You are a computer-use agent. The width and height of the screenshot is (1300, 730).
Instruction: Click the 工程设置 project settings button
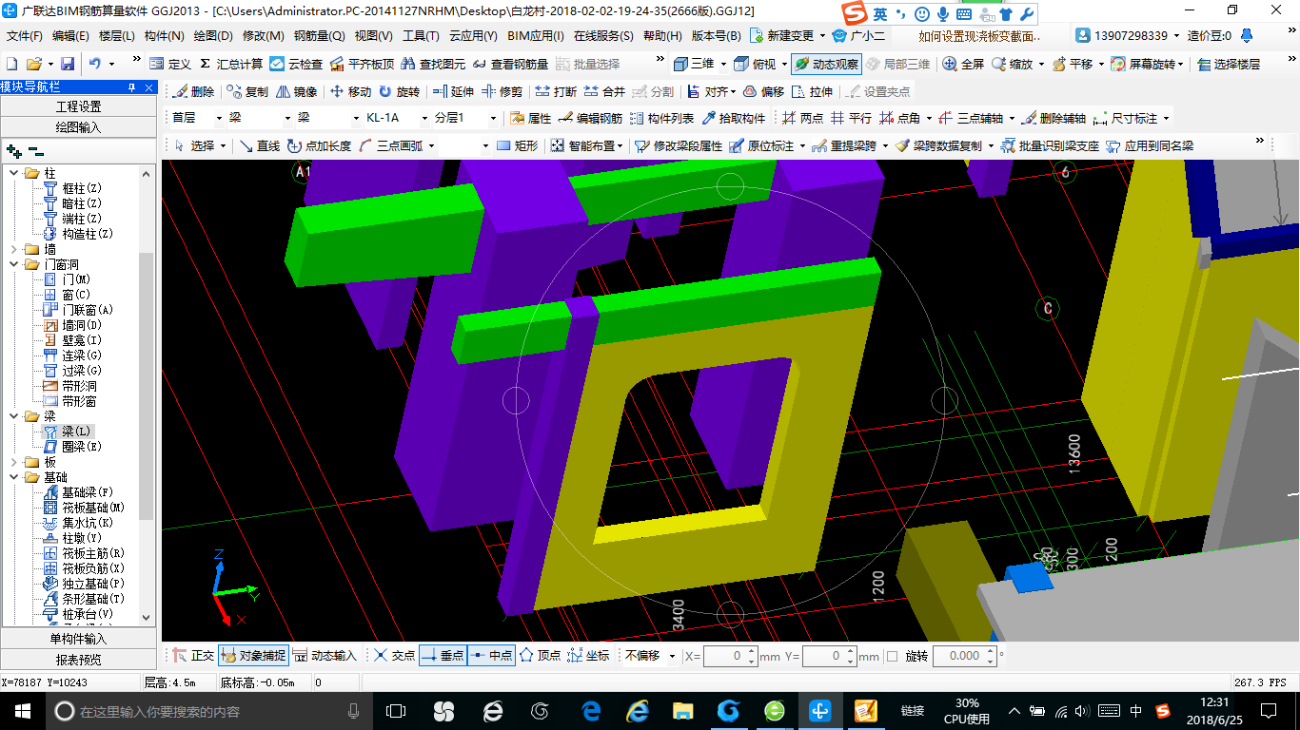click(x=78, y=106)
